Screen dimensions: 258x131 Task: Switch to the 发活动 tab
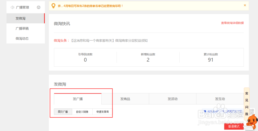point(173,99)
